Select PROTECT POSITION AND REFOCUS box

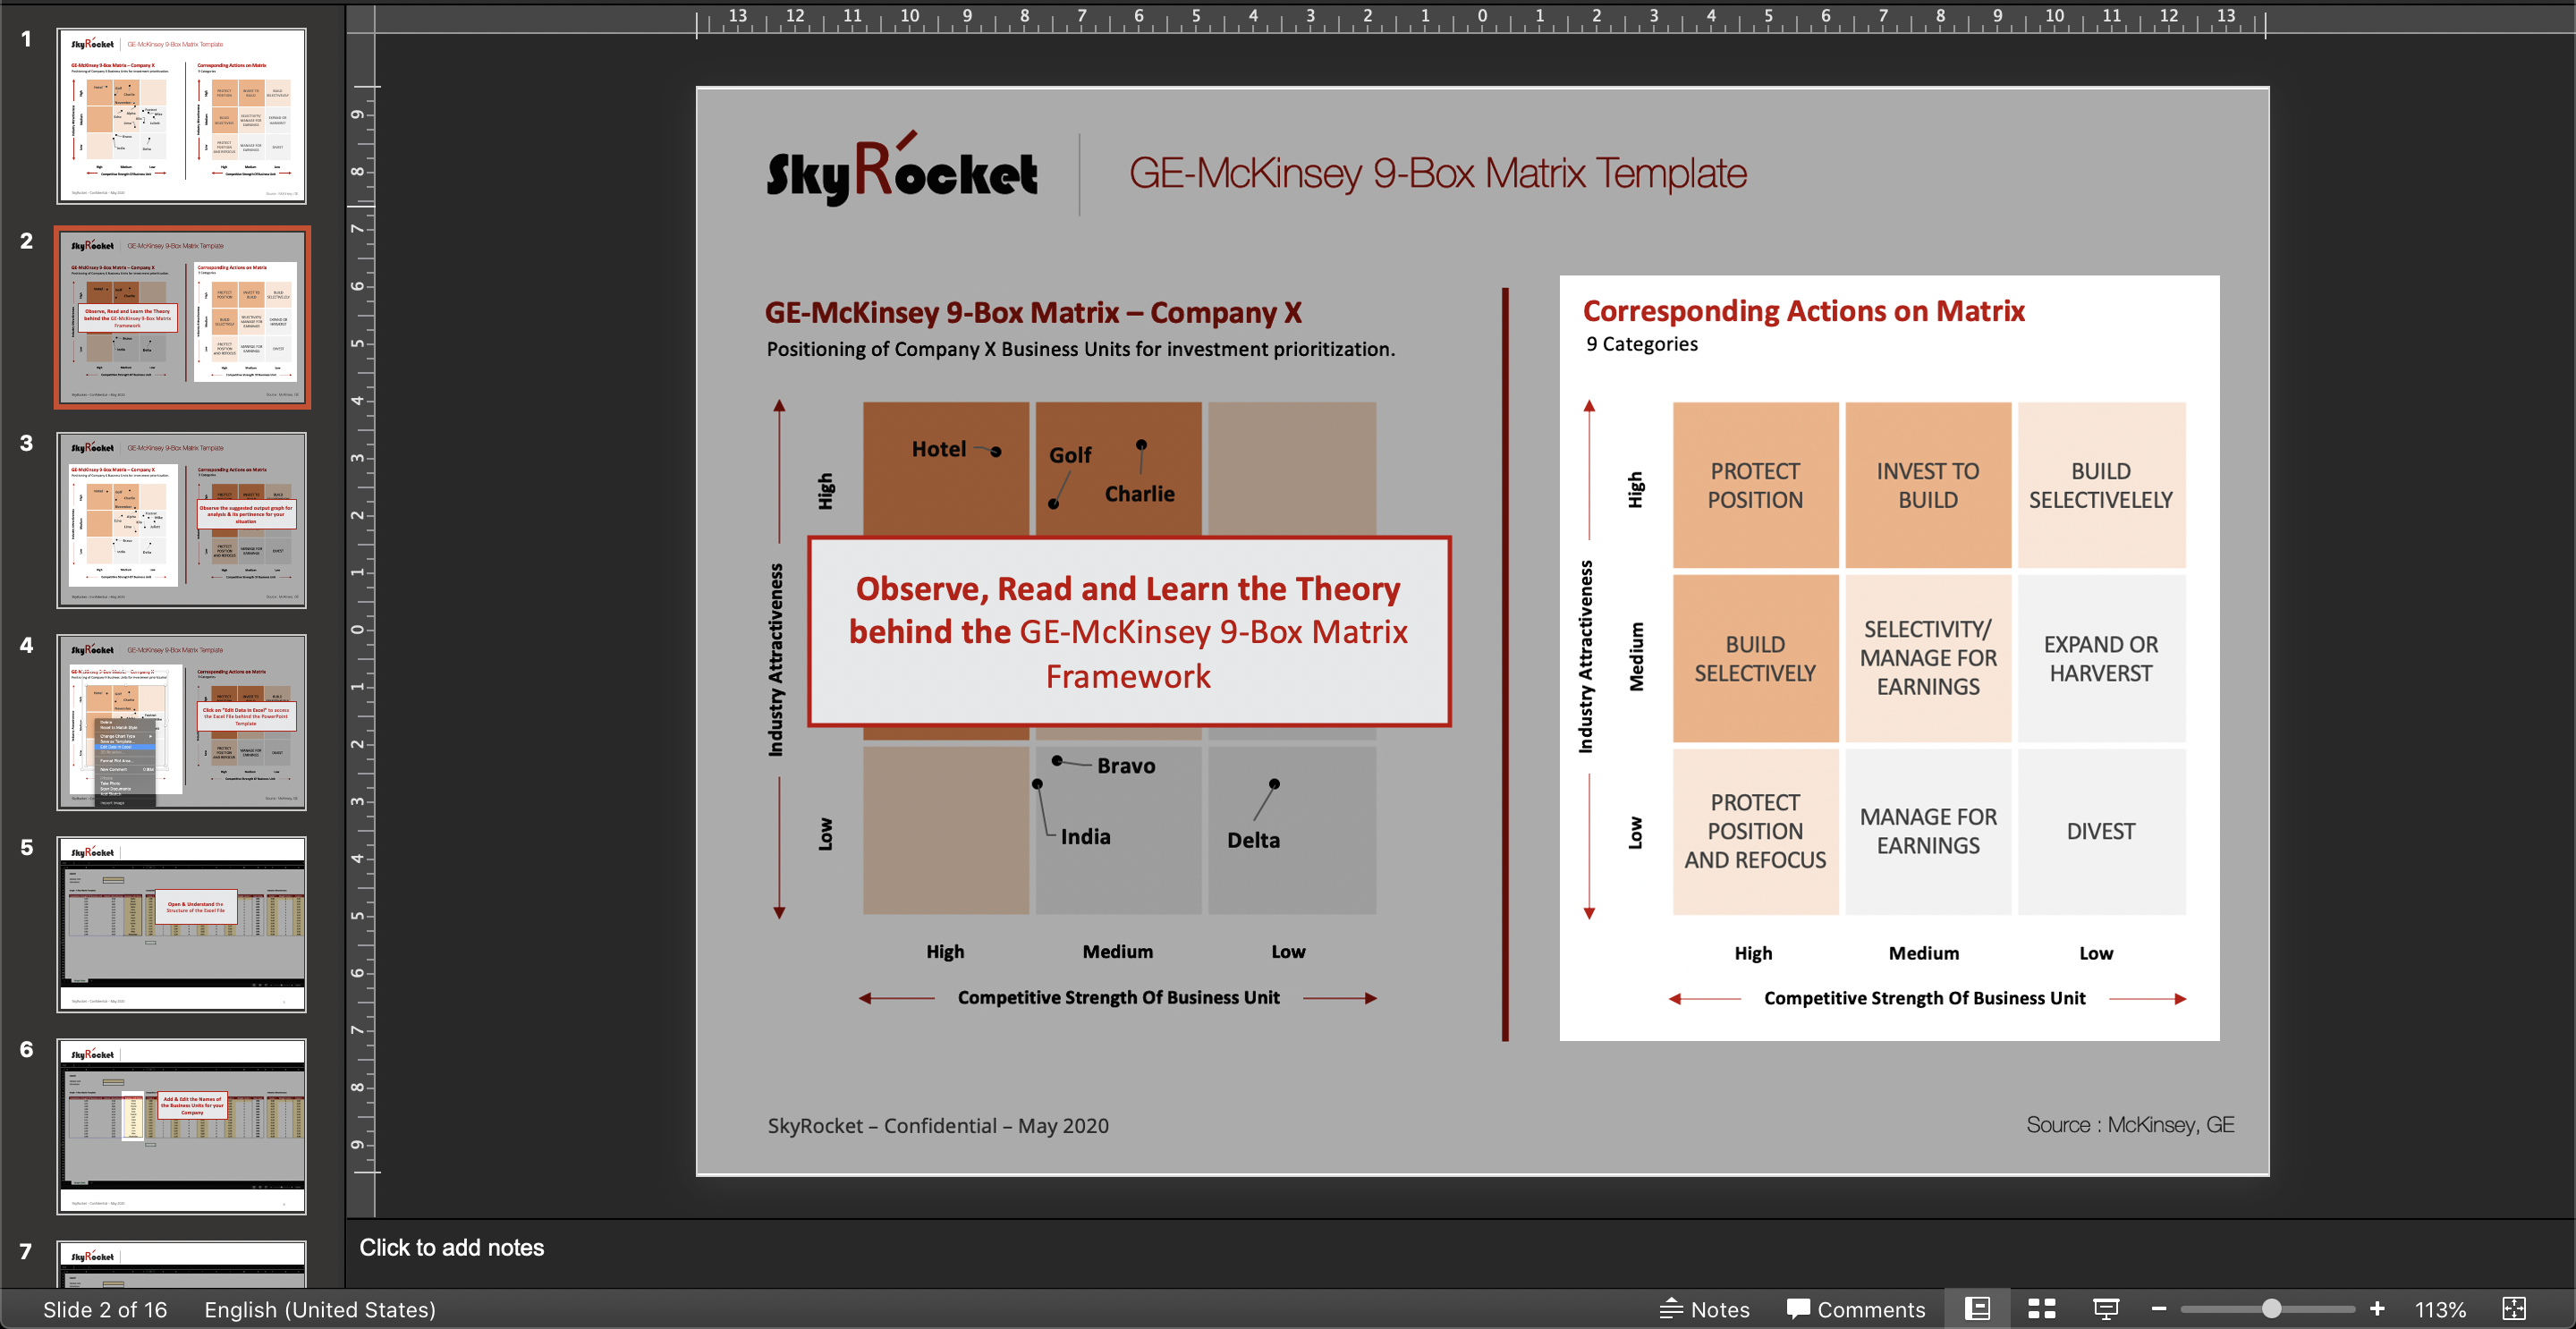pos(1755,832)
